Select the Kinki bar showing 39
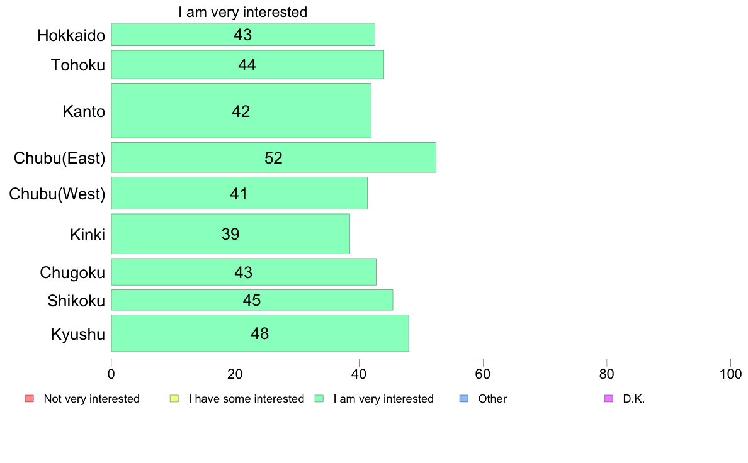 coord(230,233)
